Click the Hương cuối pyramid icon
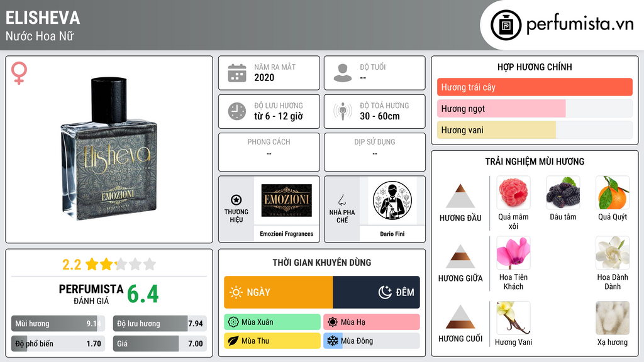Screen dimensions: 644x362 tap(460, 317)
